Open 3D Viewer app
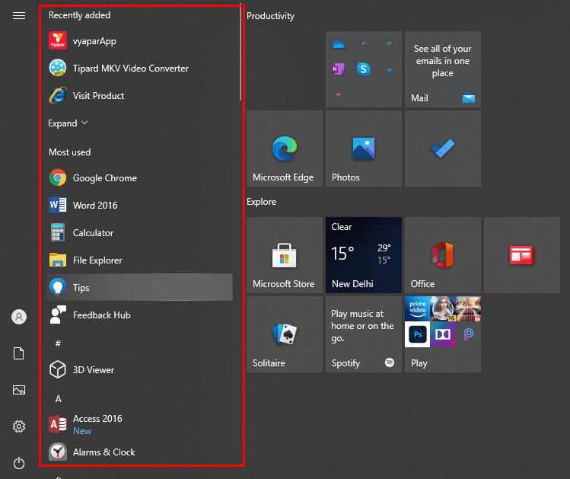Image resolution: width=570 pixels, height=479 pixels. pos(139,370)
